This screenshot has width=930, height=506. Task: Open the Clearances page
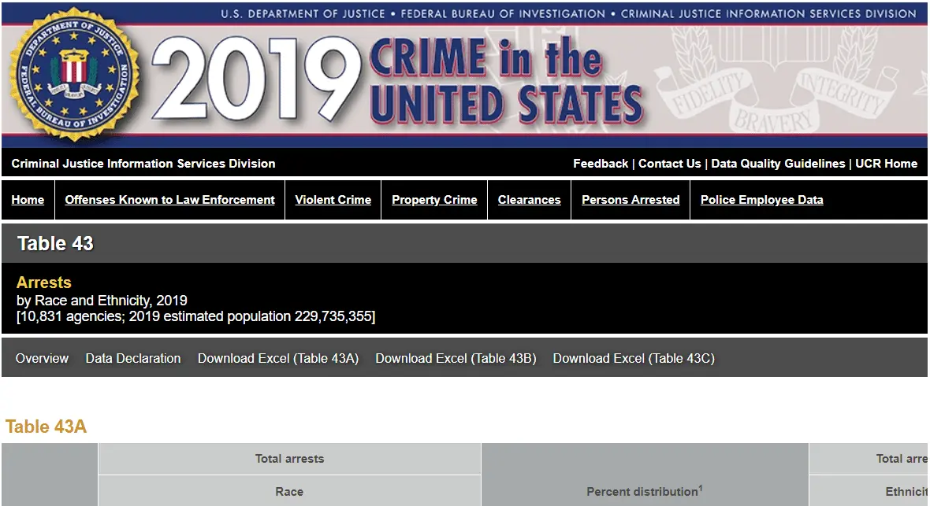(x=529, y=200)
